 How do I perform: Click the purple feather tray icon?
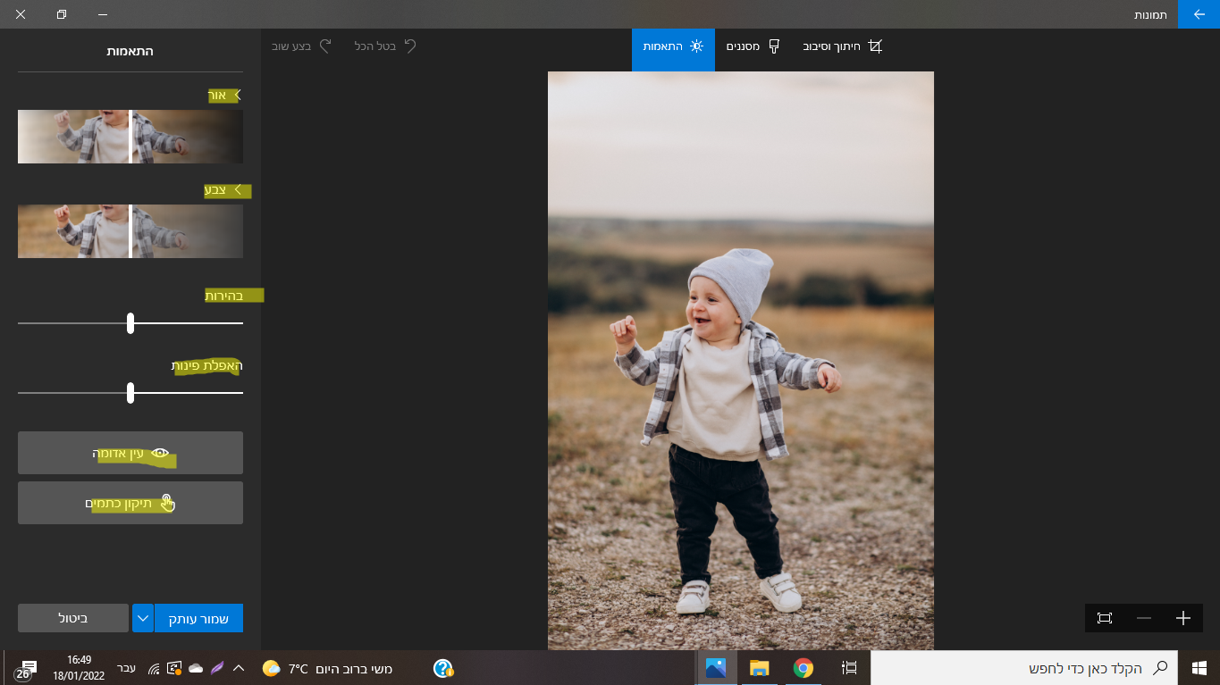217,668
